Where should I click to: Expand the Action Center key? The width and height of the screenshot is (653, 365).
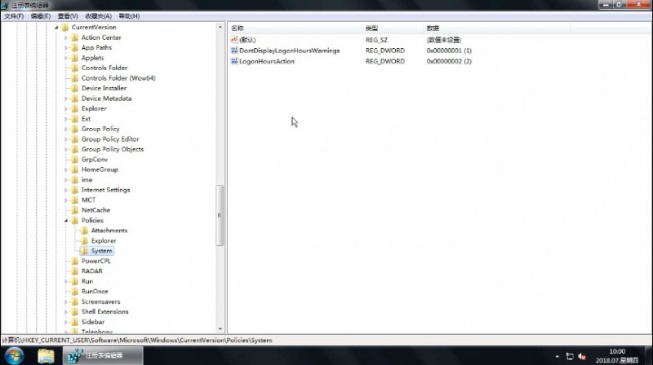(66, 37)
